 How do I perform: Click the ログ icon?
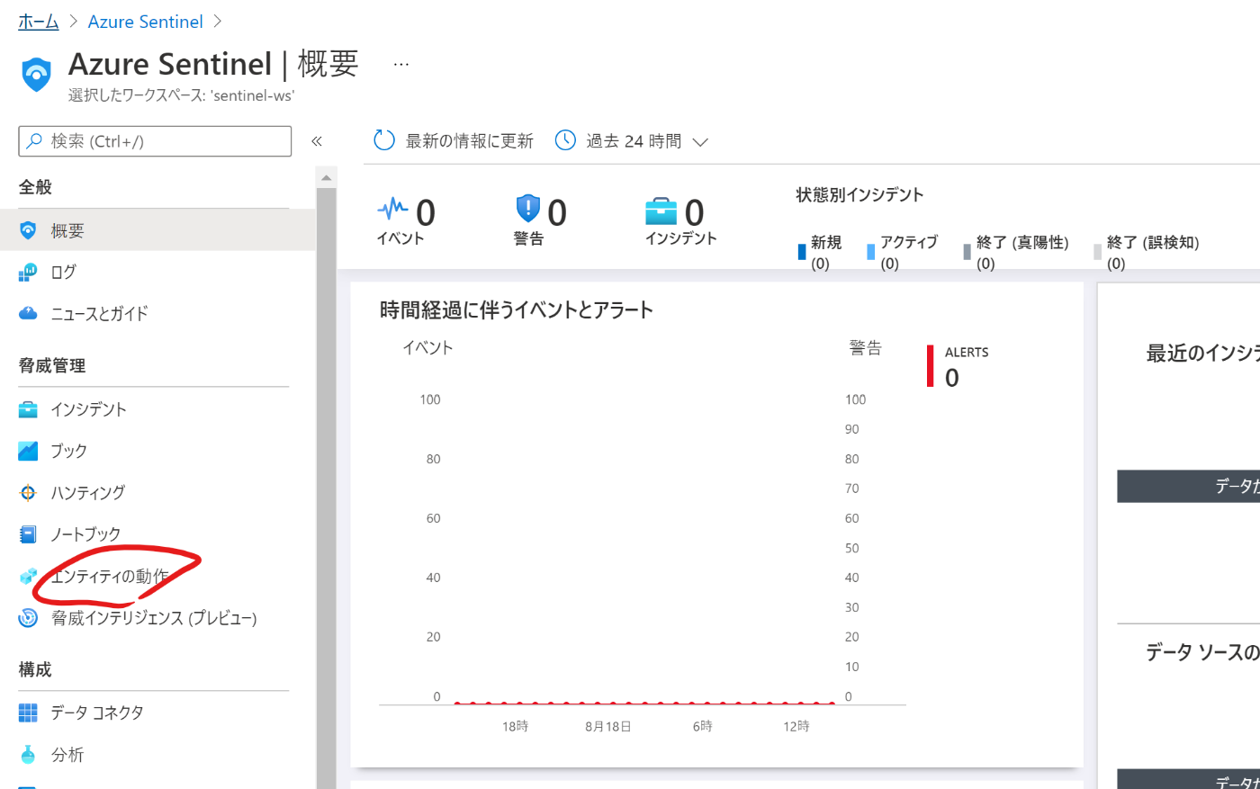click(28, 272)
